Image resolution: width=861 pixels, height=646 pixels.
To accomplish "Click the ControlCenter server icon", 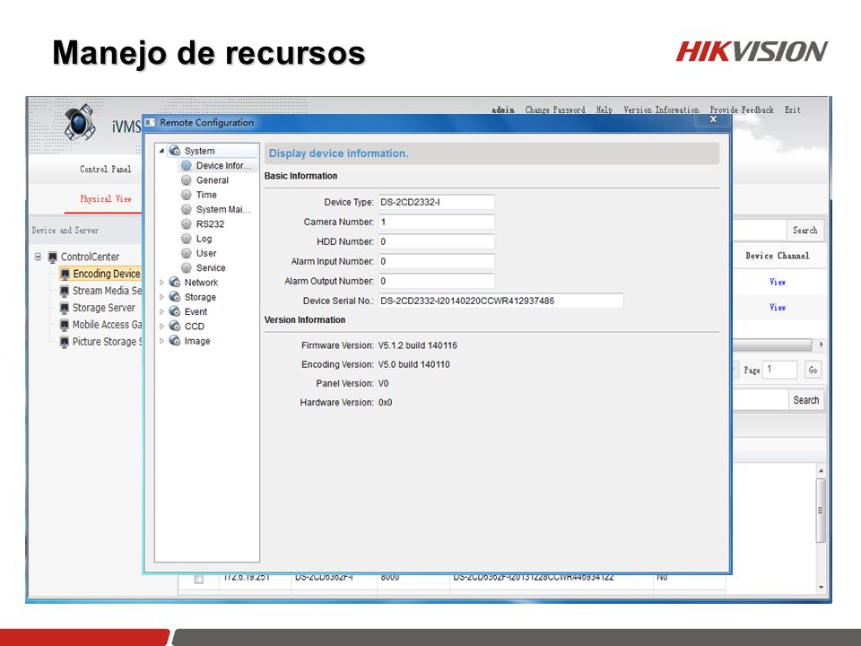I will coord(53,257).
